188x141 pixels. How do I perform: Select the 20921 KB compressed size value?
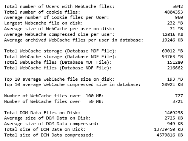tap(173, 84)
